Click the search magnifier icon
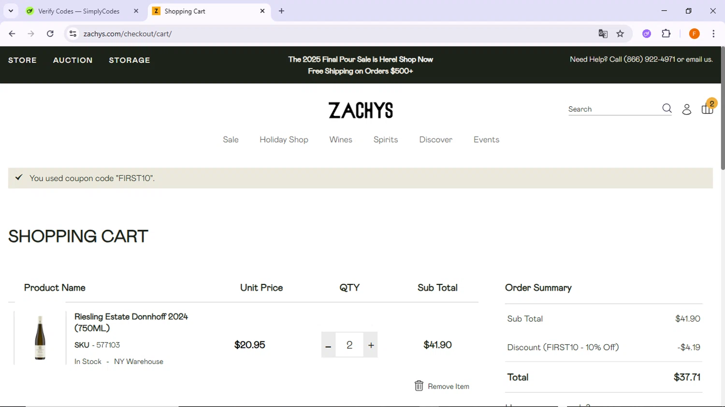 point(667,109)
